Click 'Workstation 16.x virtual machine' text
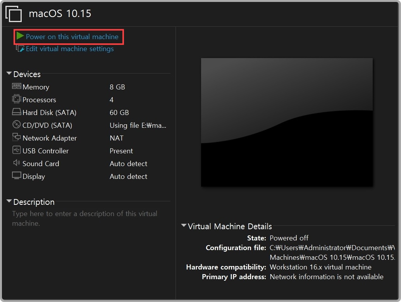The height and width of the screenshot is (302, 401). pyautogui.click(x=320, y=267)
